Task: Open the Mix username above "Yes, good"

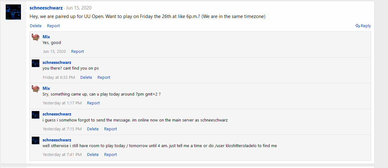Action: [x=46, y=37]
